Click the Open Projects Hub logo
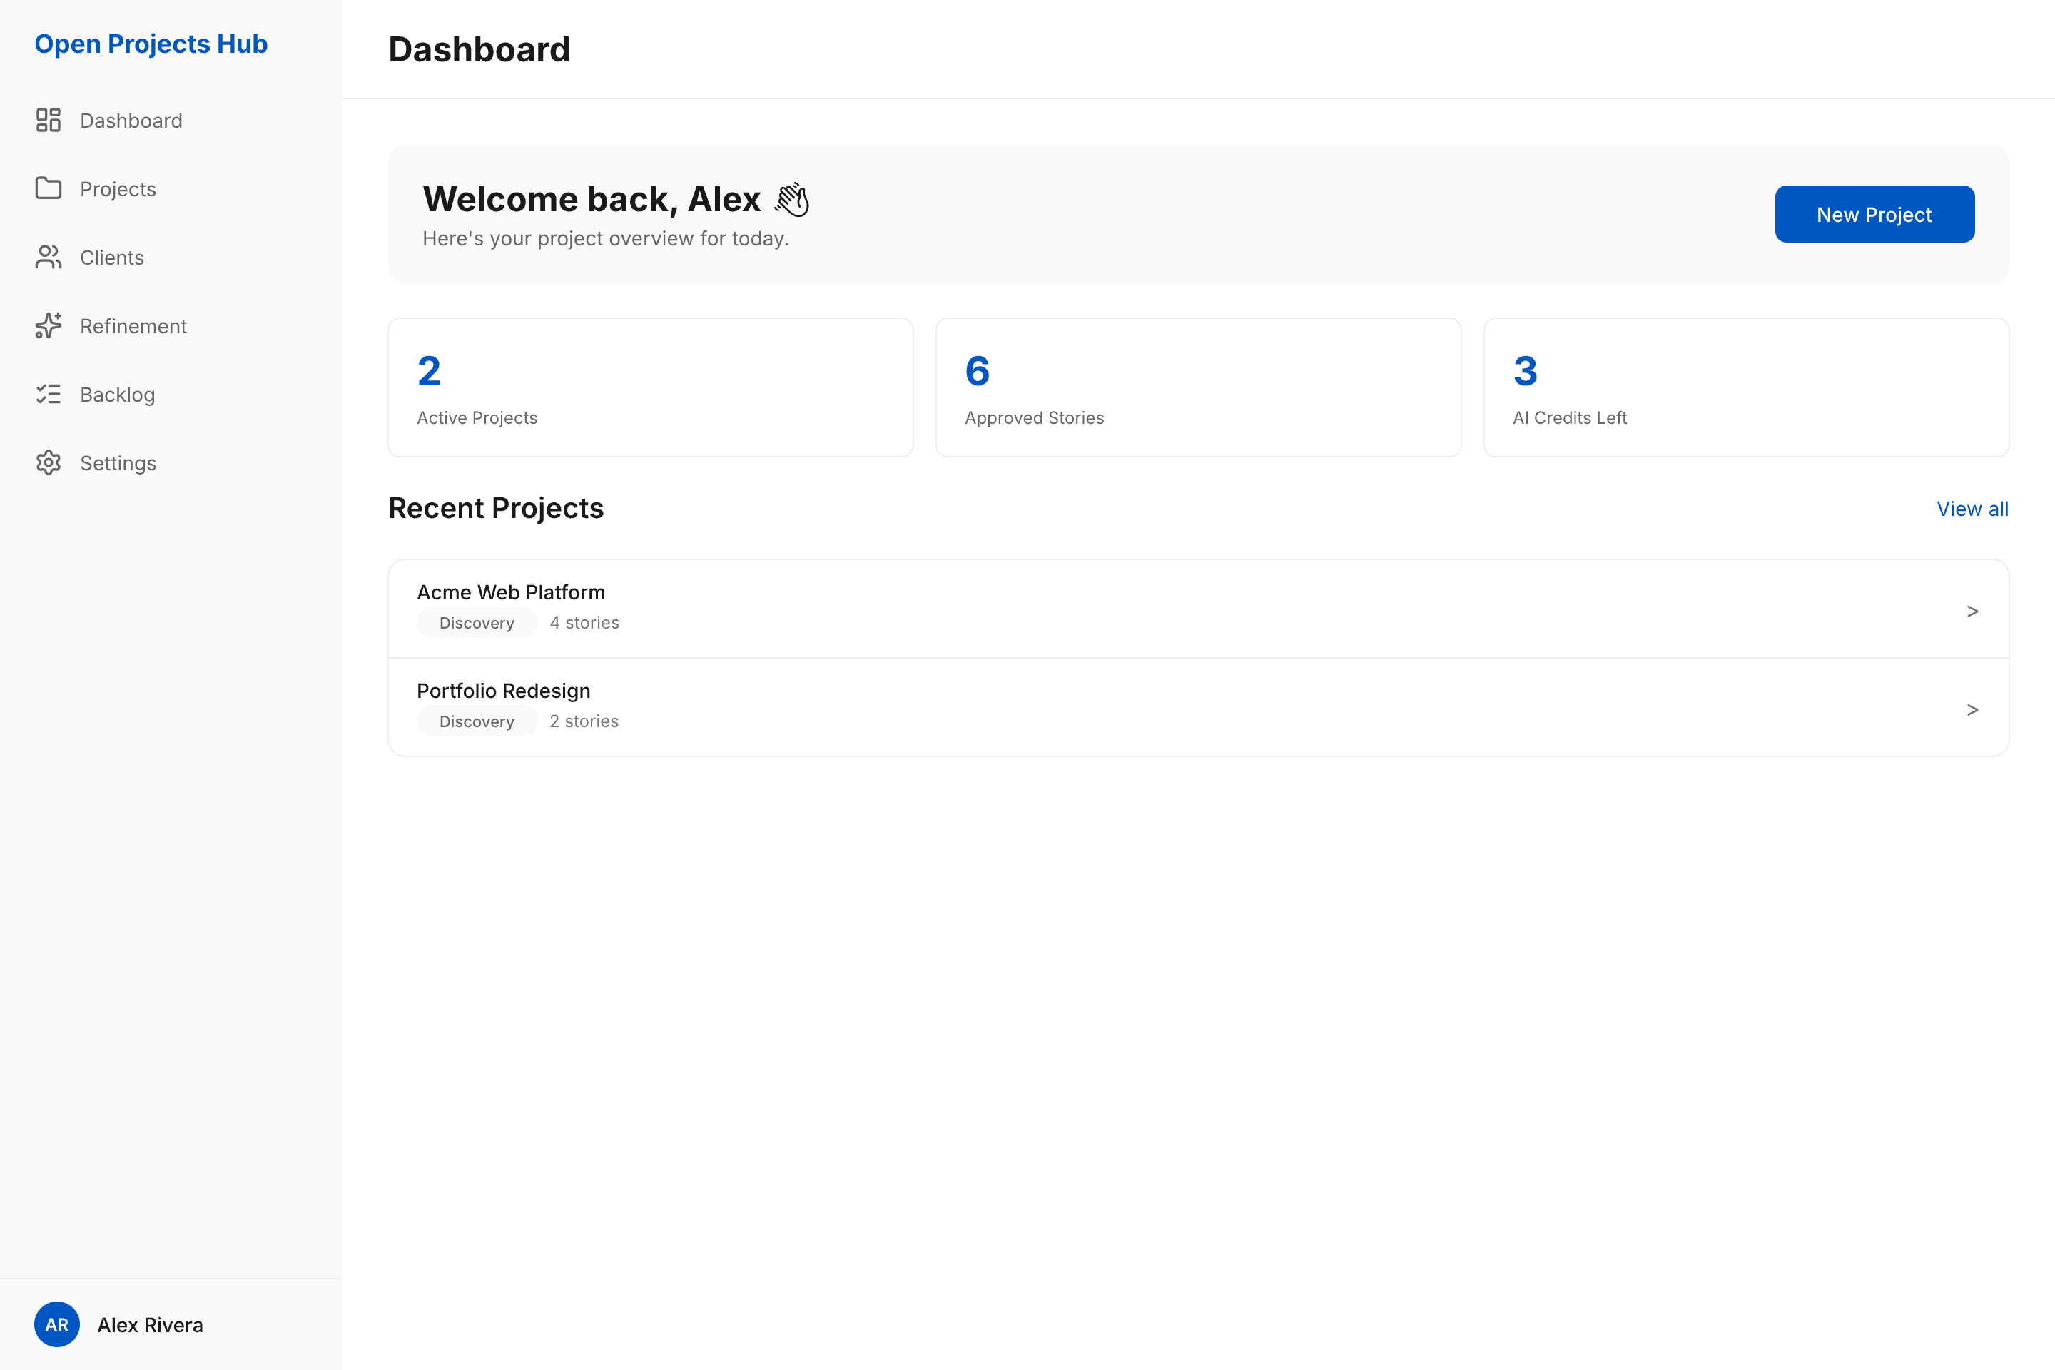 coord(151,44)
